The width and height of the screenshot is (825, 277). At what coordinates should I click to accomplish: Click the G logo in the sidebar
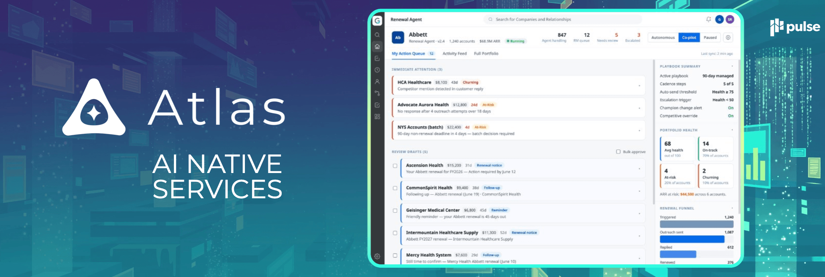(x=377, y=21)
